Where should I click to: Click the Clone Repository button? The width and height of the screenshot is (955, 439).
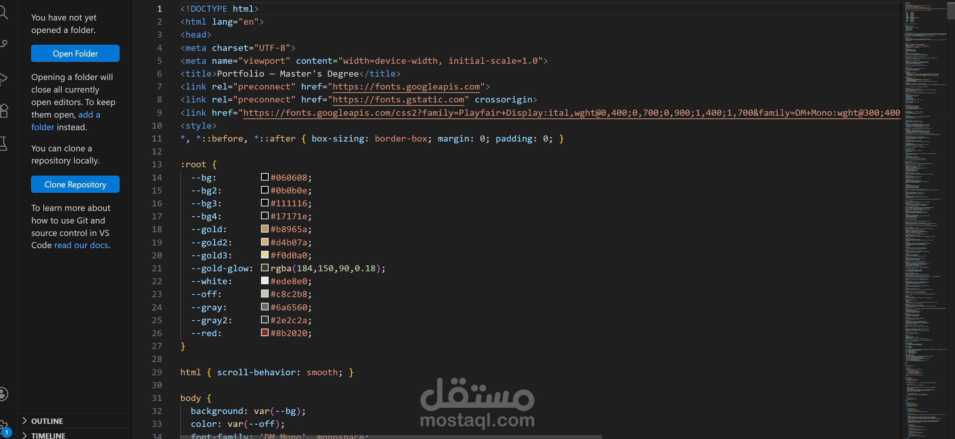[x=75, y=184]
